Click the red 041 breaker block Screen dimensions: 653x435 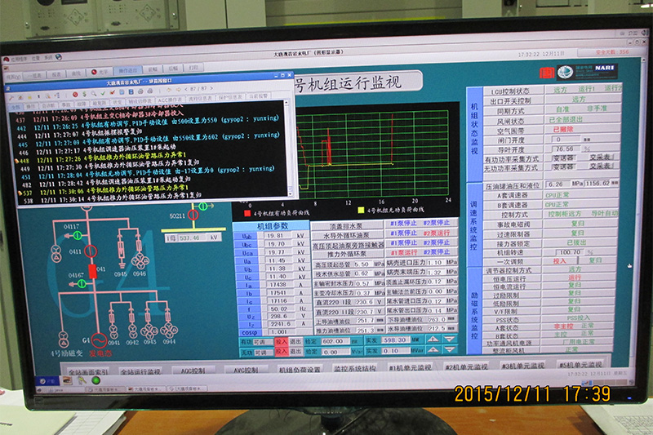click(92, 272)
